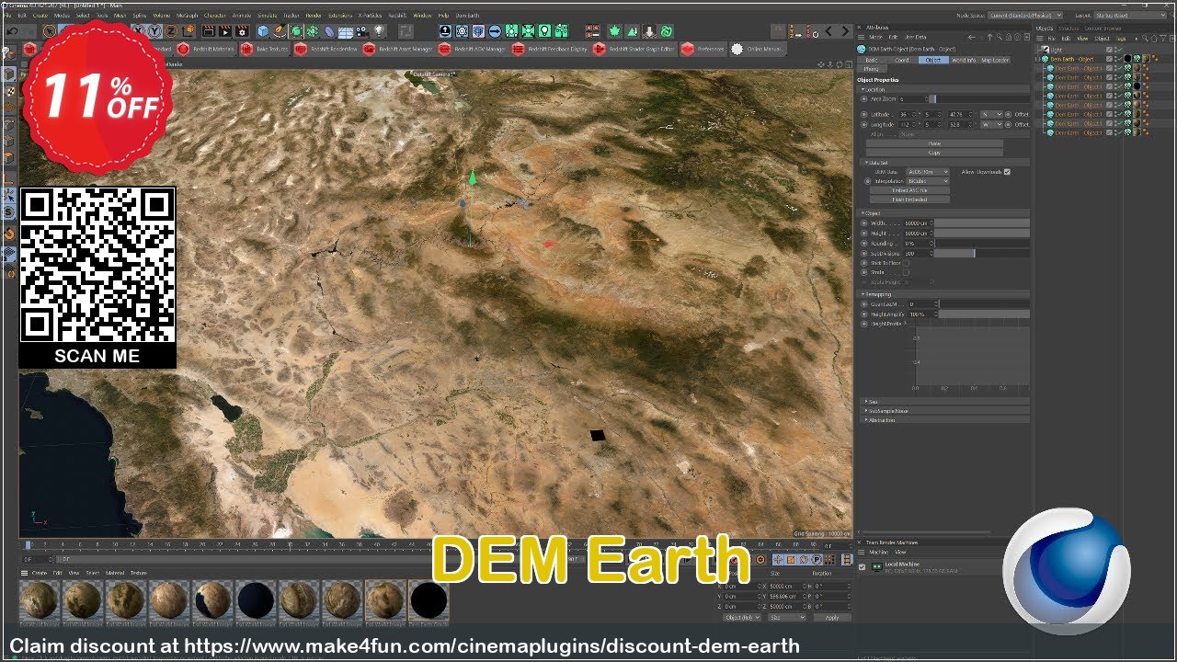The height and width of the screenshot is (662, 1177).
Task: Toggle the Light object's green enable checkmark
Action: click(x=1120, y=50)
